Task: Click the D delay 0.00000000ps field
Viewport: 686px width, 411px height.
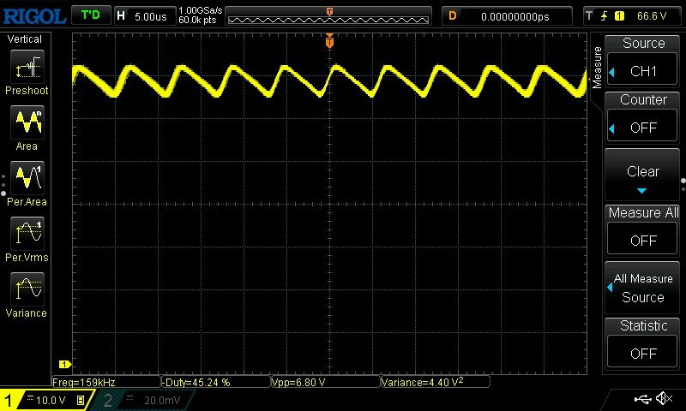Action: point(507,16)
